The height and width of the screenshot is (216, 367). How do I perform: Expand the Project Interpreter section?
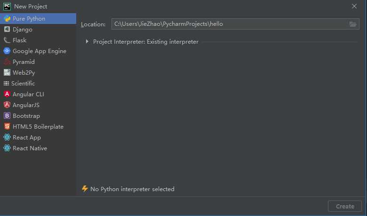(x=87, y=42)
